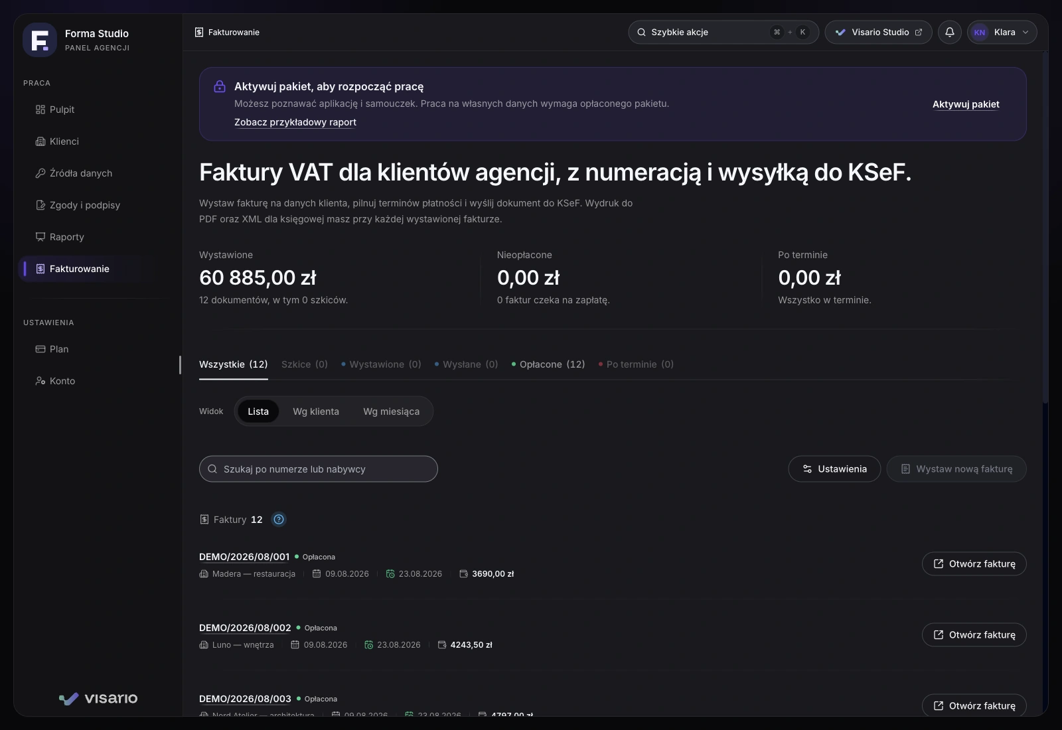Click the Aktywuj pakiet link
Viewport: 1062px width, 730px height.
tap(966, 104)
